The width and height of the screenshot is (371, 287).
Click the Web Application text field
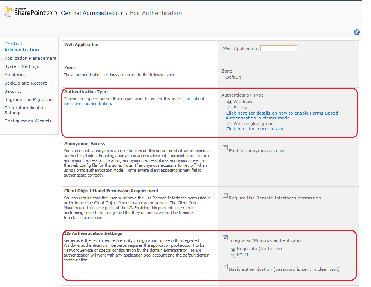click(279, 48)
